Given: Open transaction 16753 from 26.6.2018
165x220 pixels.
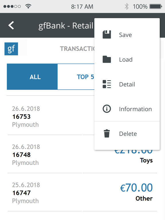Looking at the screenshot, I should tap(51, 117).
